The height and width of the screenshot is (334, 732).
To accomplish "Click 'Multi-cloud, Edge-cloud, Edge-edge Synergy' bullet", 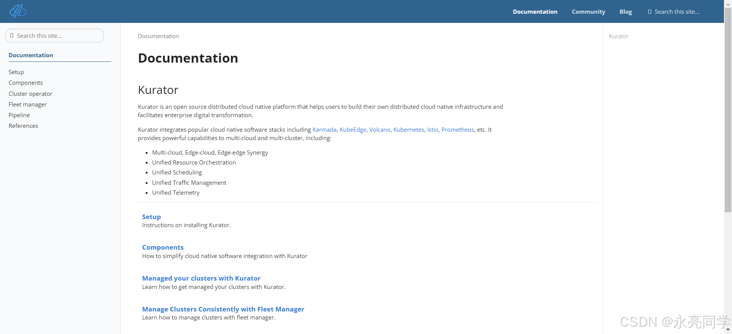I will (210, 153).
